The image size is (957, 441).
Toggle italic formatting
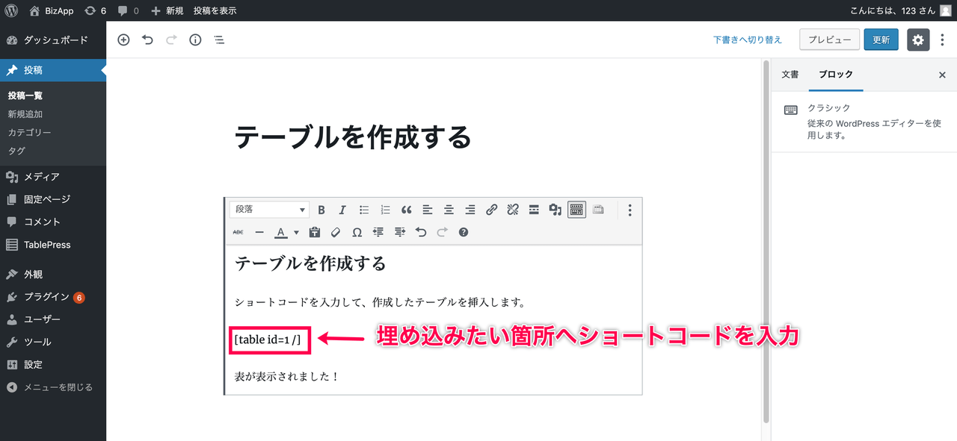(342, 210)
